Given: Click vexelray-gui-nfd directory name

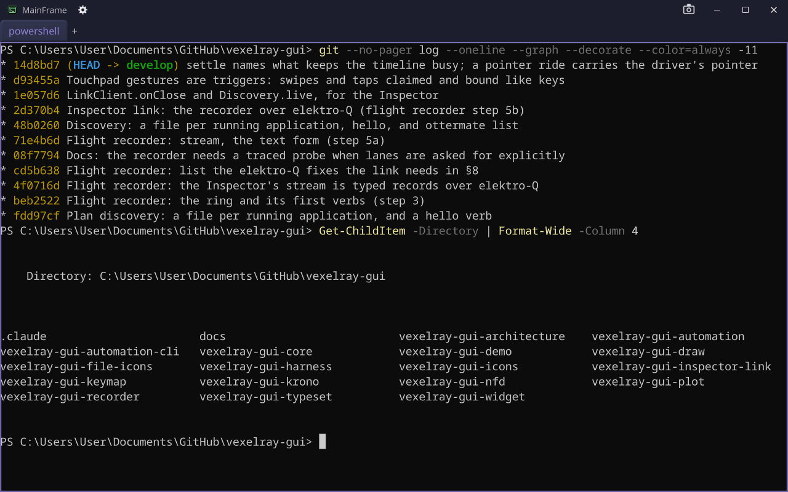Looking at the screenshot, I should [452, 381].
